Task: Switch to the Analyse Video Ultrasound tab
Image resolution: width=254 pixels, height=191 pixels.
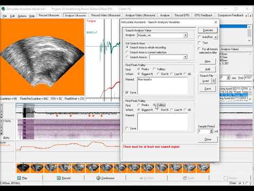Action: 140,15
